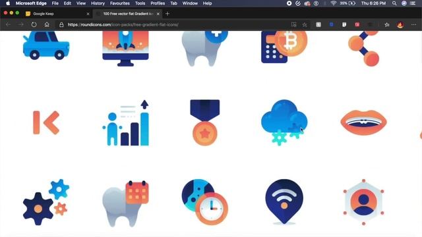Screen dimensions: 422x237
Task: Click the orange skip-to-start arrow icon
Action: 46,122
